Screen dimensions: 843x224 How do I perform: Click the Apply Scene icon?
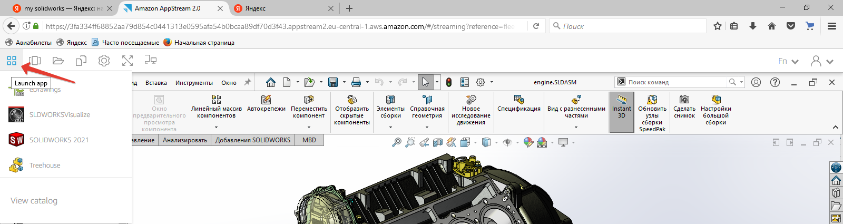(x=542, y=142)
